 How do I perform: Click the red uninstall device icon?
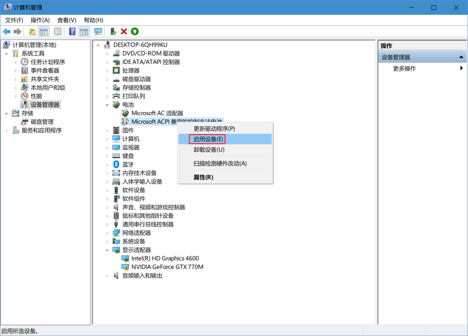point(123,32)
